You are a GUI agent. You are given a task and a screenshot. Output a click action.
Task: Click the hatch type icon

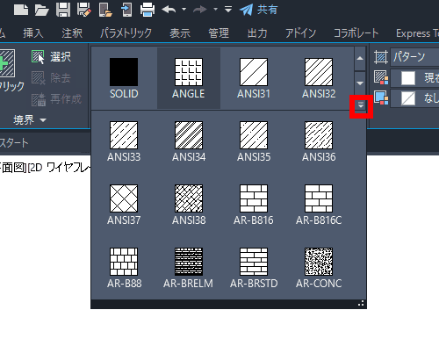(381, 57)
